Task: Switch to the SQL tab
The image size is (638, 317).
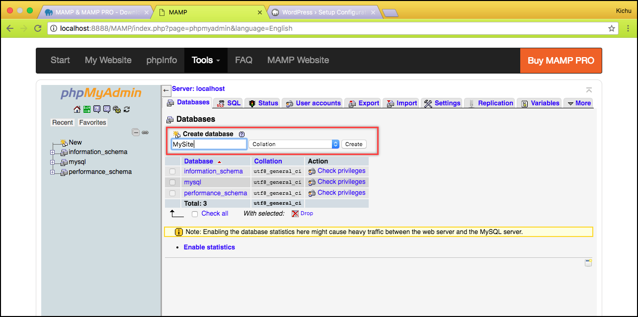Action: point(229,103)
